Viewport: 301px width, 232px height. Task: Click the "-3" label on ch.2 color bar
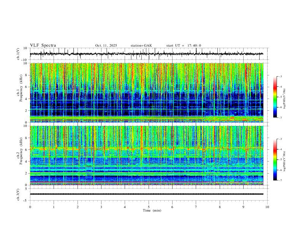pyautogui.click(x=280, y=139)
